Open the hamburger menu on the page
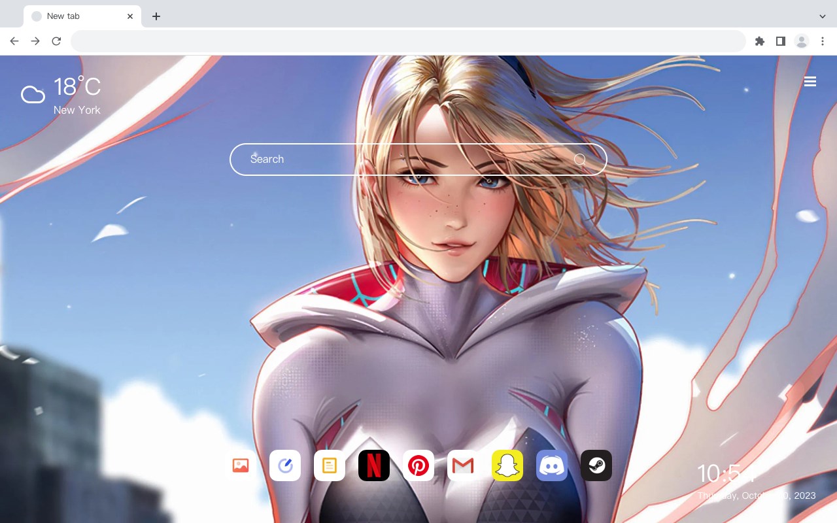Screen dimensions: 837x523 tap(810, 82)
